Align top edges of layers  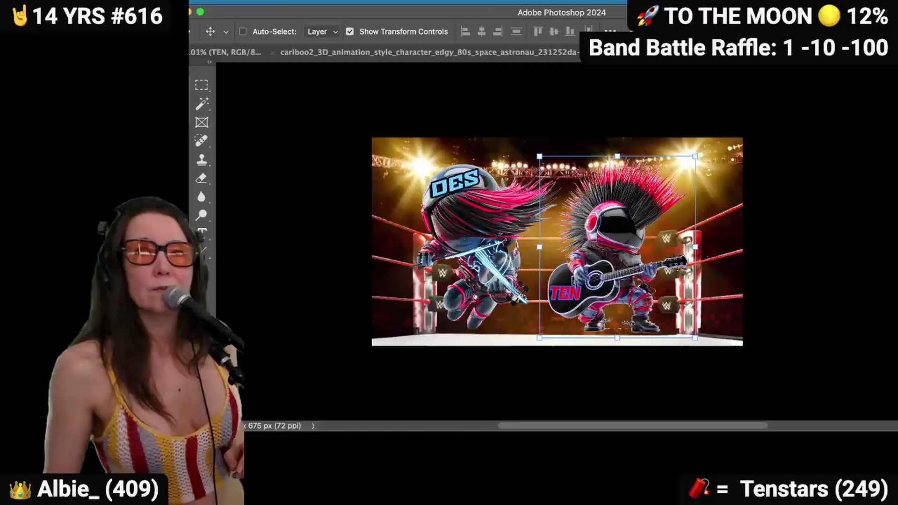click(538, 31)
